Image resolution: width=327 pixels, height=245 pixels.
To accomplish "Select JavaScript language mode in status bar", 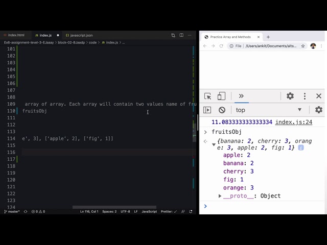I will click(149, 211).
